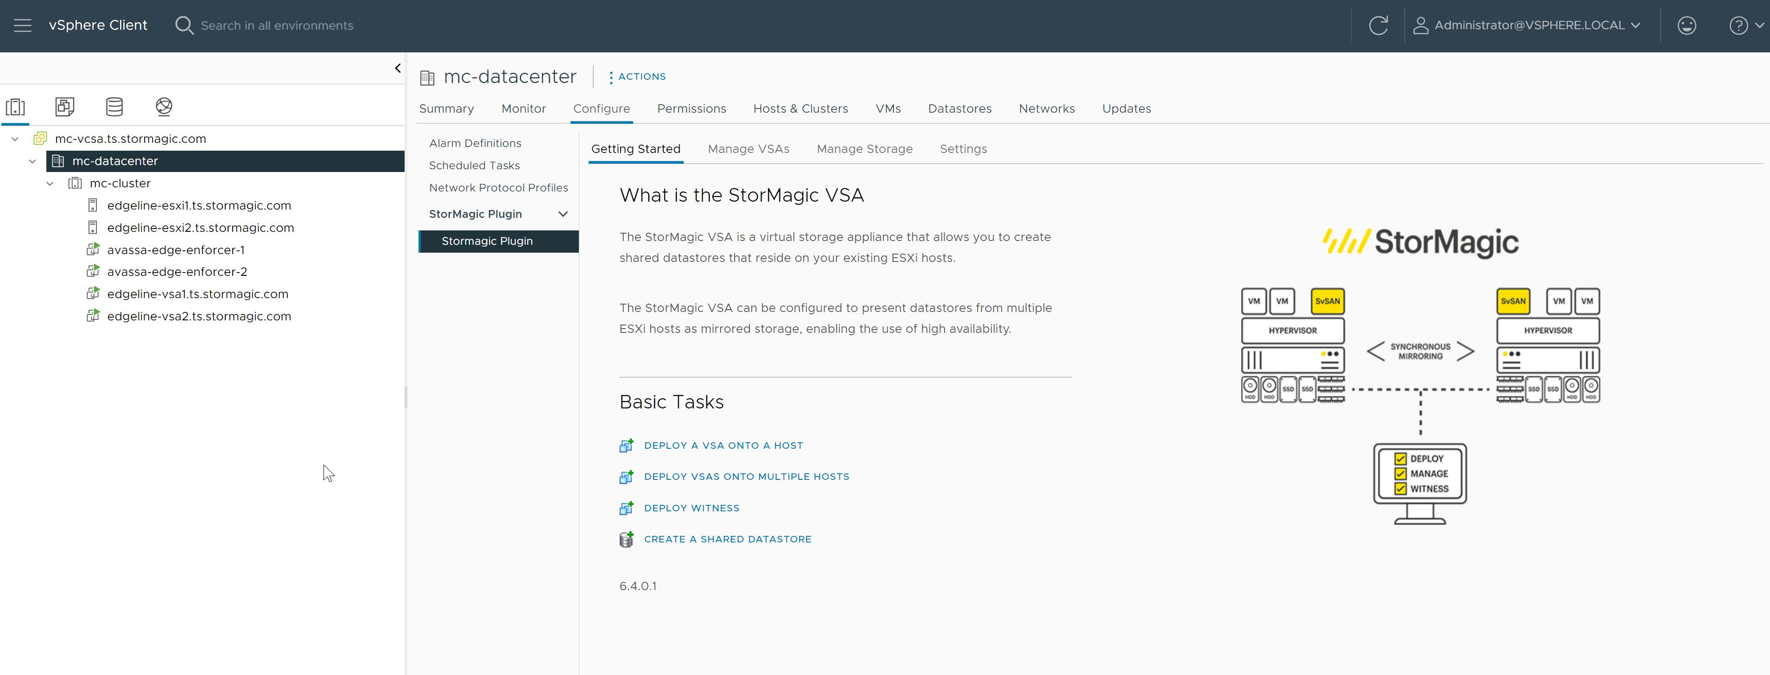Click the Create a shared datastore icon

(x=626, y=539)
